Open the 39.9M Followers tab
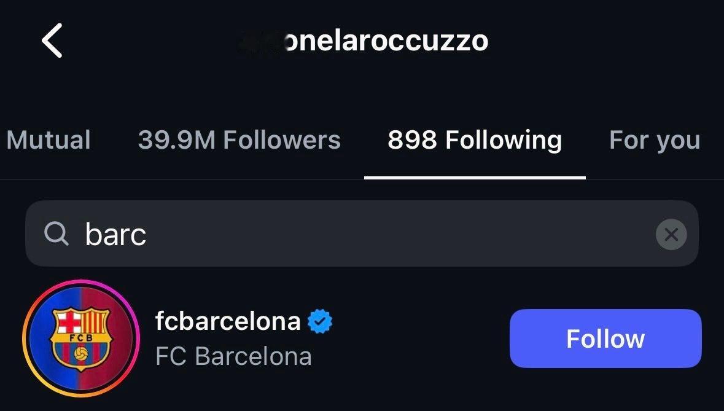 (239, 140)
